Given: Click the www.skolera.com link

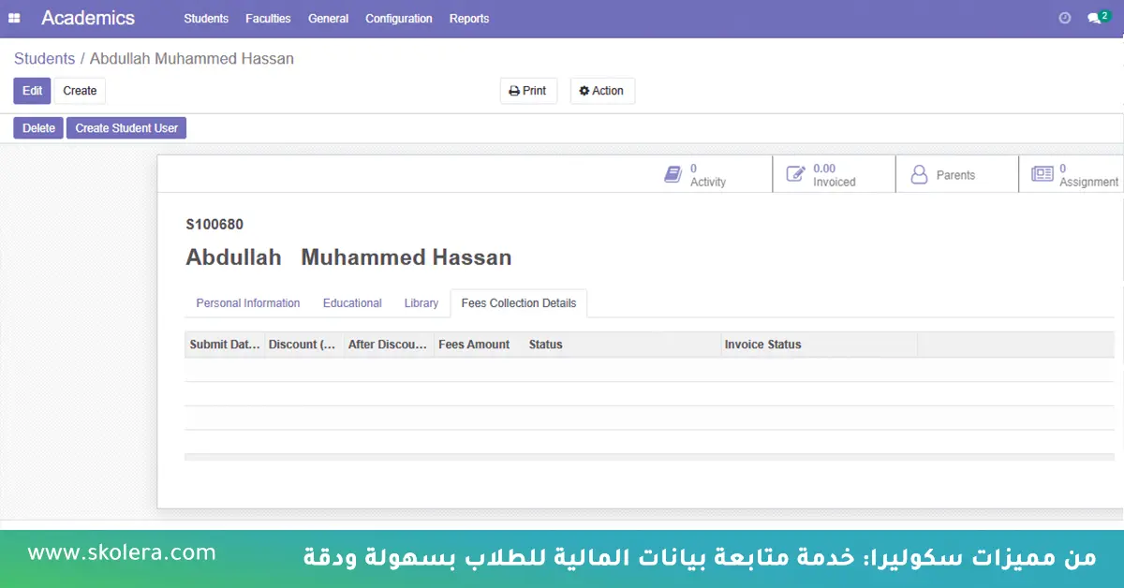Looking at the screenshot, I should (122, 552).
